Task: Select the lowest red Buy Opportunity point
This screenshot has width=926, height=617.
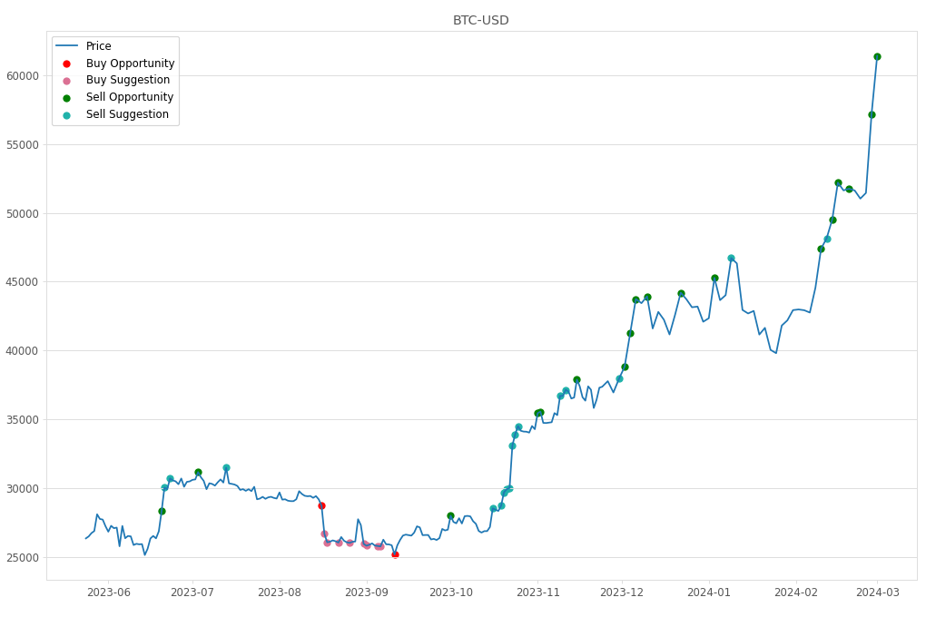Action: tap(395, 553)
